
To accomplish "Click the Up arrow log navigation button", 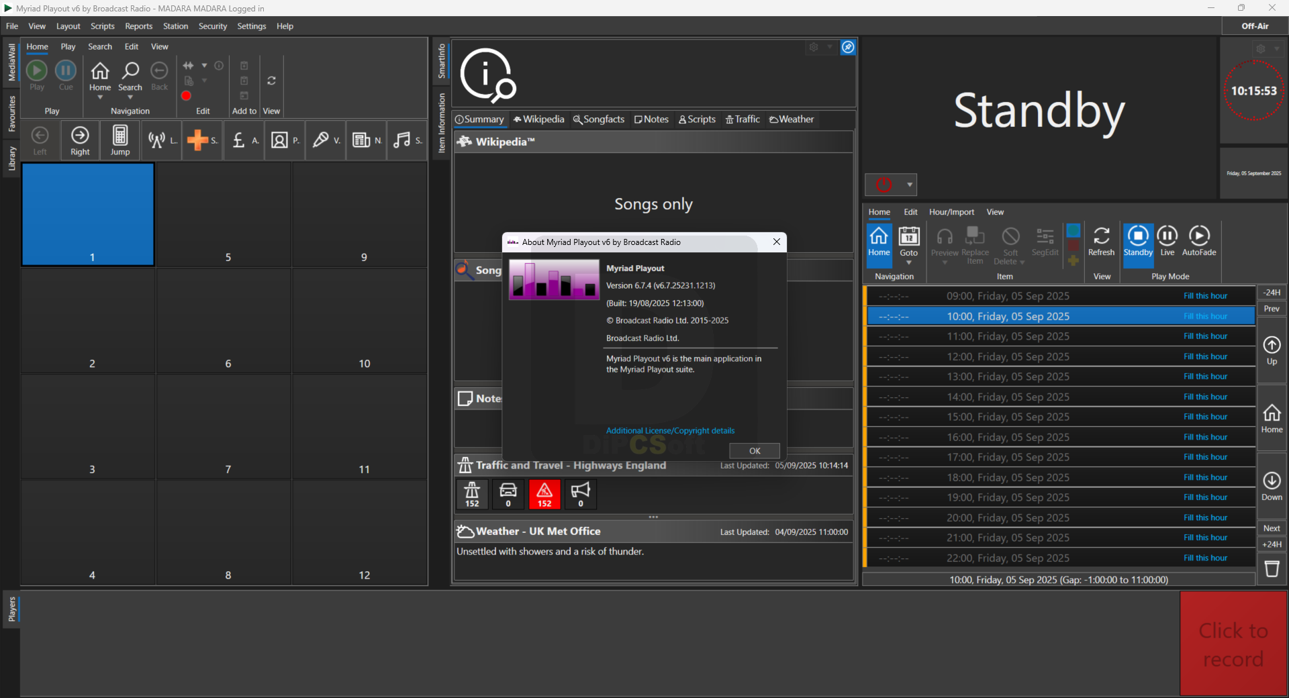I will coord(1272,350).
